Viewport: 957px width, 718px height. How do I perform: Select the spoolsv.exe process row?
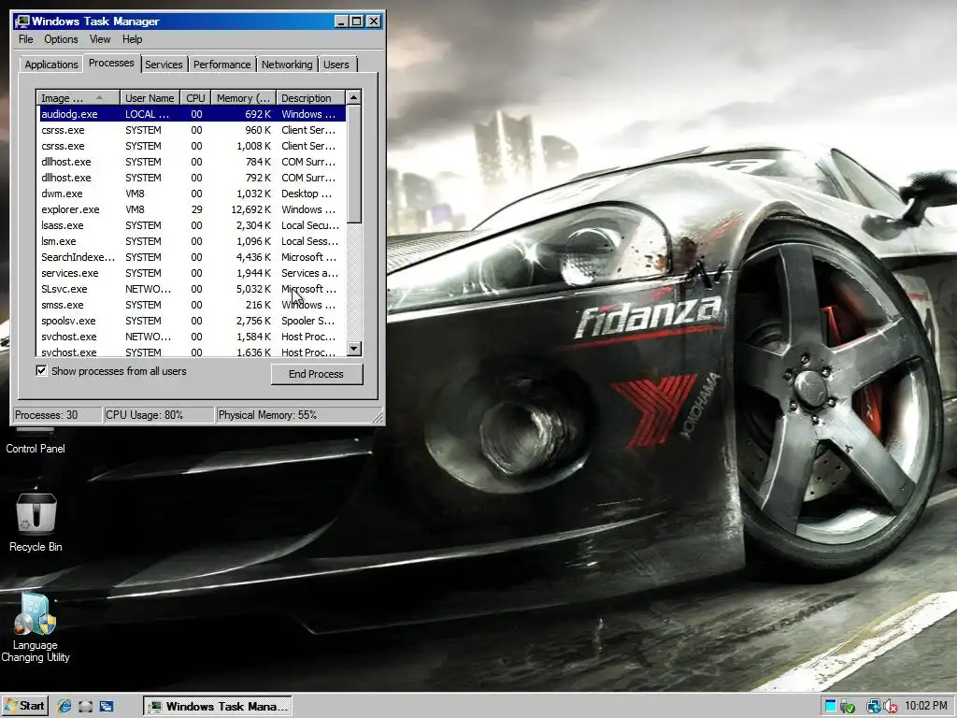click(x=191, y=321)
